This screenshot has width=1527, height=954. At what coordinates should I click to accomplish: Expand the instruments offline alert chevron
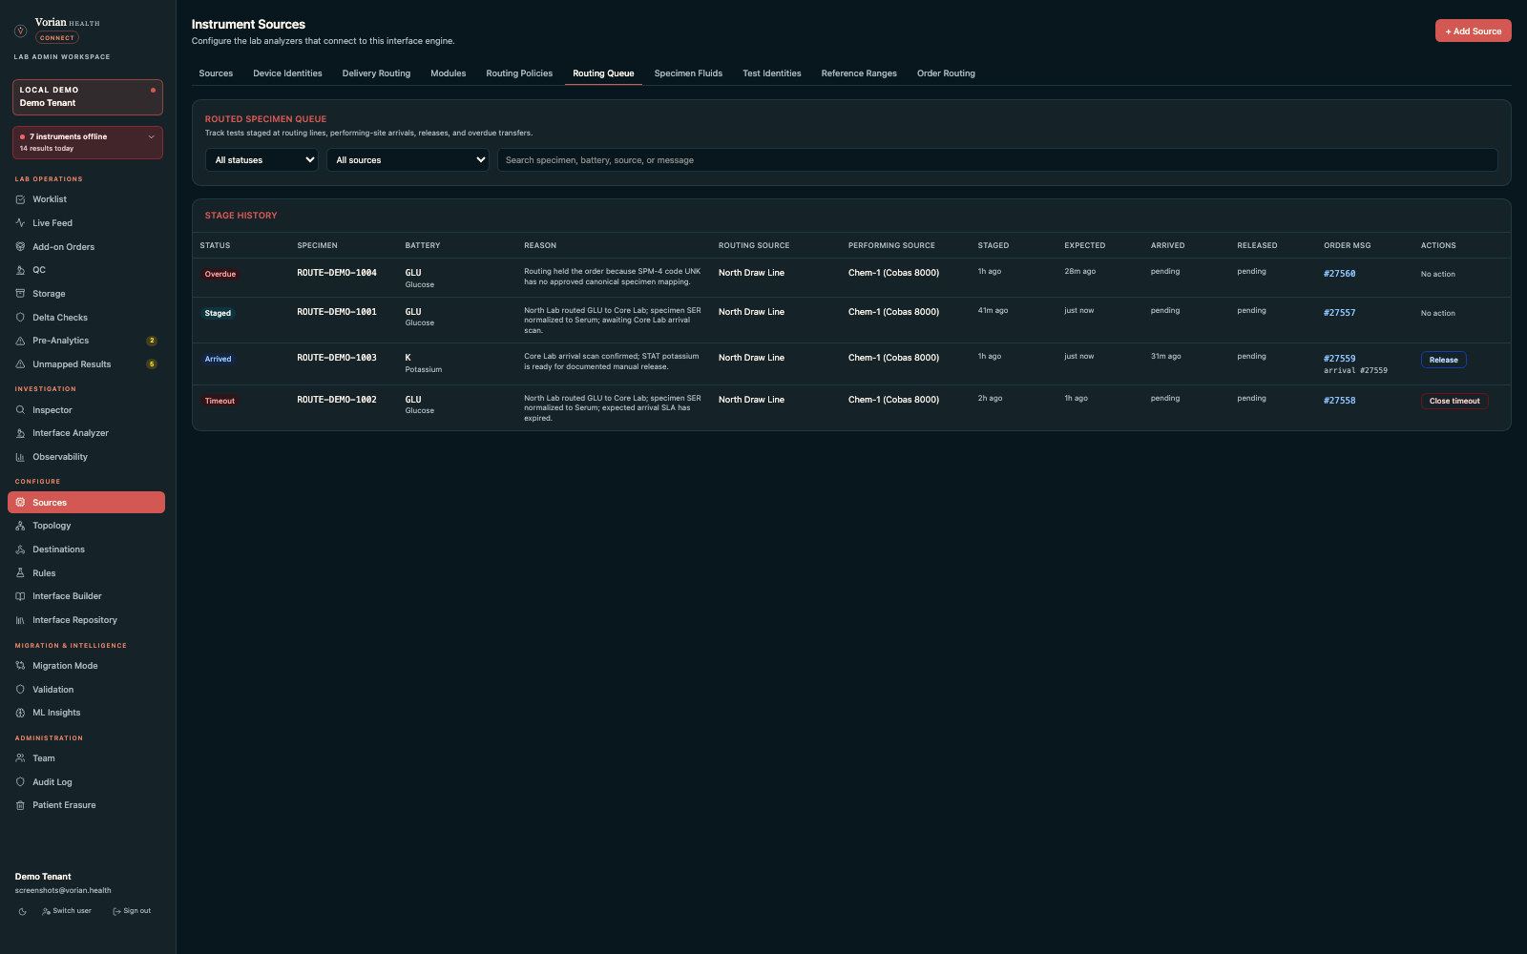click(151, 136)
